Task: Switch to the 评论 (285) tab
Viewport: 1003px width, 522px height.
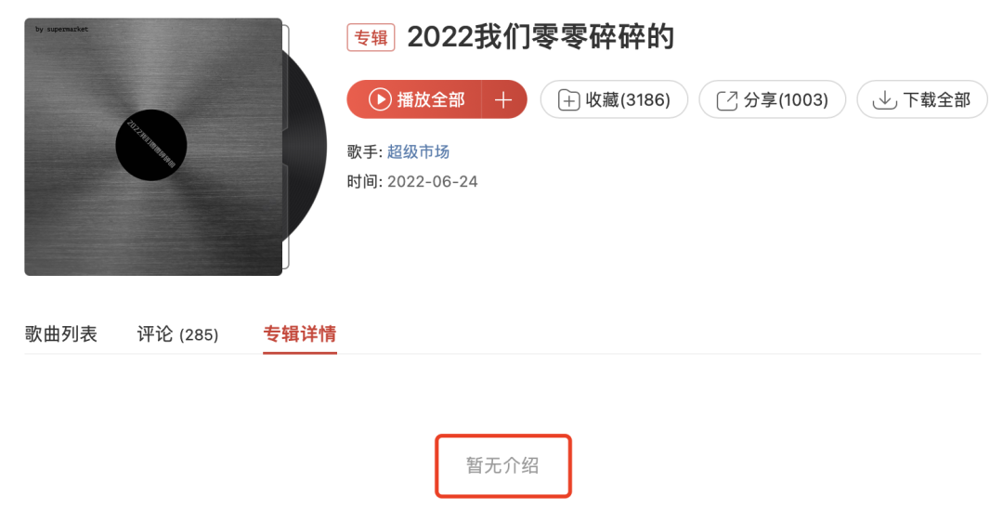Action: pos(177,334)
